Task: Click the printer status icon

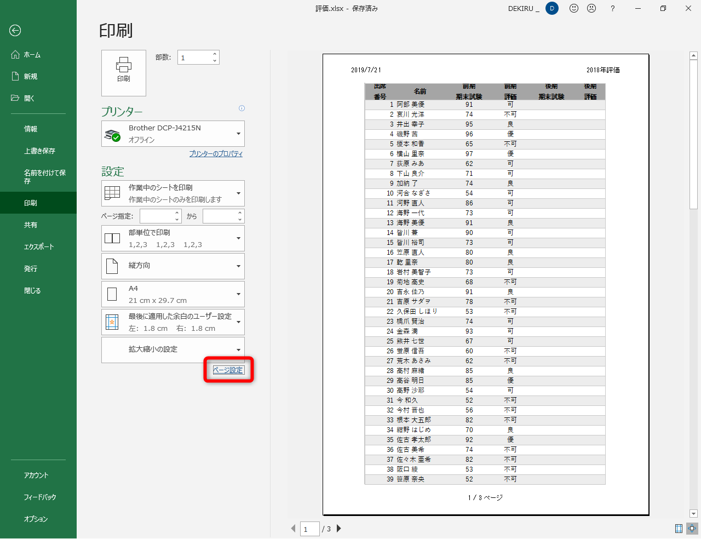Action: pyautogui.click(x=112, y=135)
